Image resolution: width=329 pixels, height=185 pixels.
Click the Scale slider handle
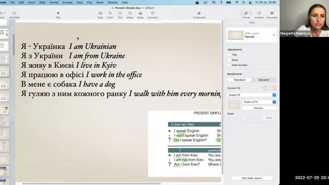click(243, 118)
